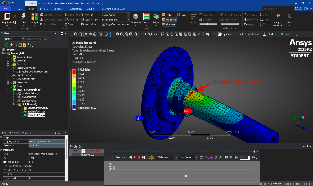The height and width of the screenshot is (186, 313).
Task: Open the 20 Frames dropdown
Action: 176,158
